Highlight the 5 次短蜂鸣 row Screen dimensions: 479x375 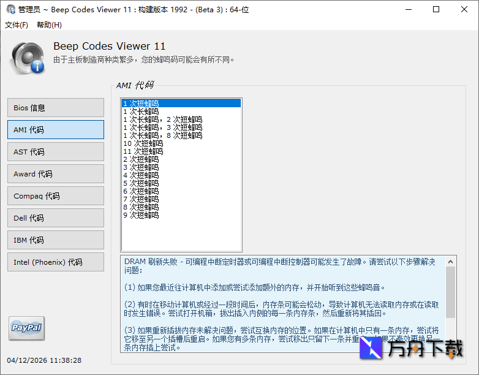pos(181,183)
